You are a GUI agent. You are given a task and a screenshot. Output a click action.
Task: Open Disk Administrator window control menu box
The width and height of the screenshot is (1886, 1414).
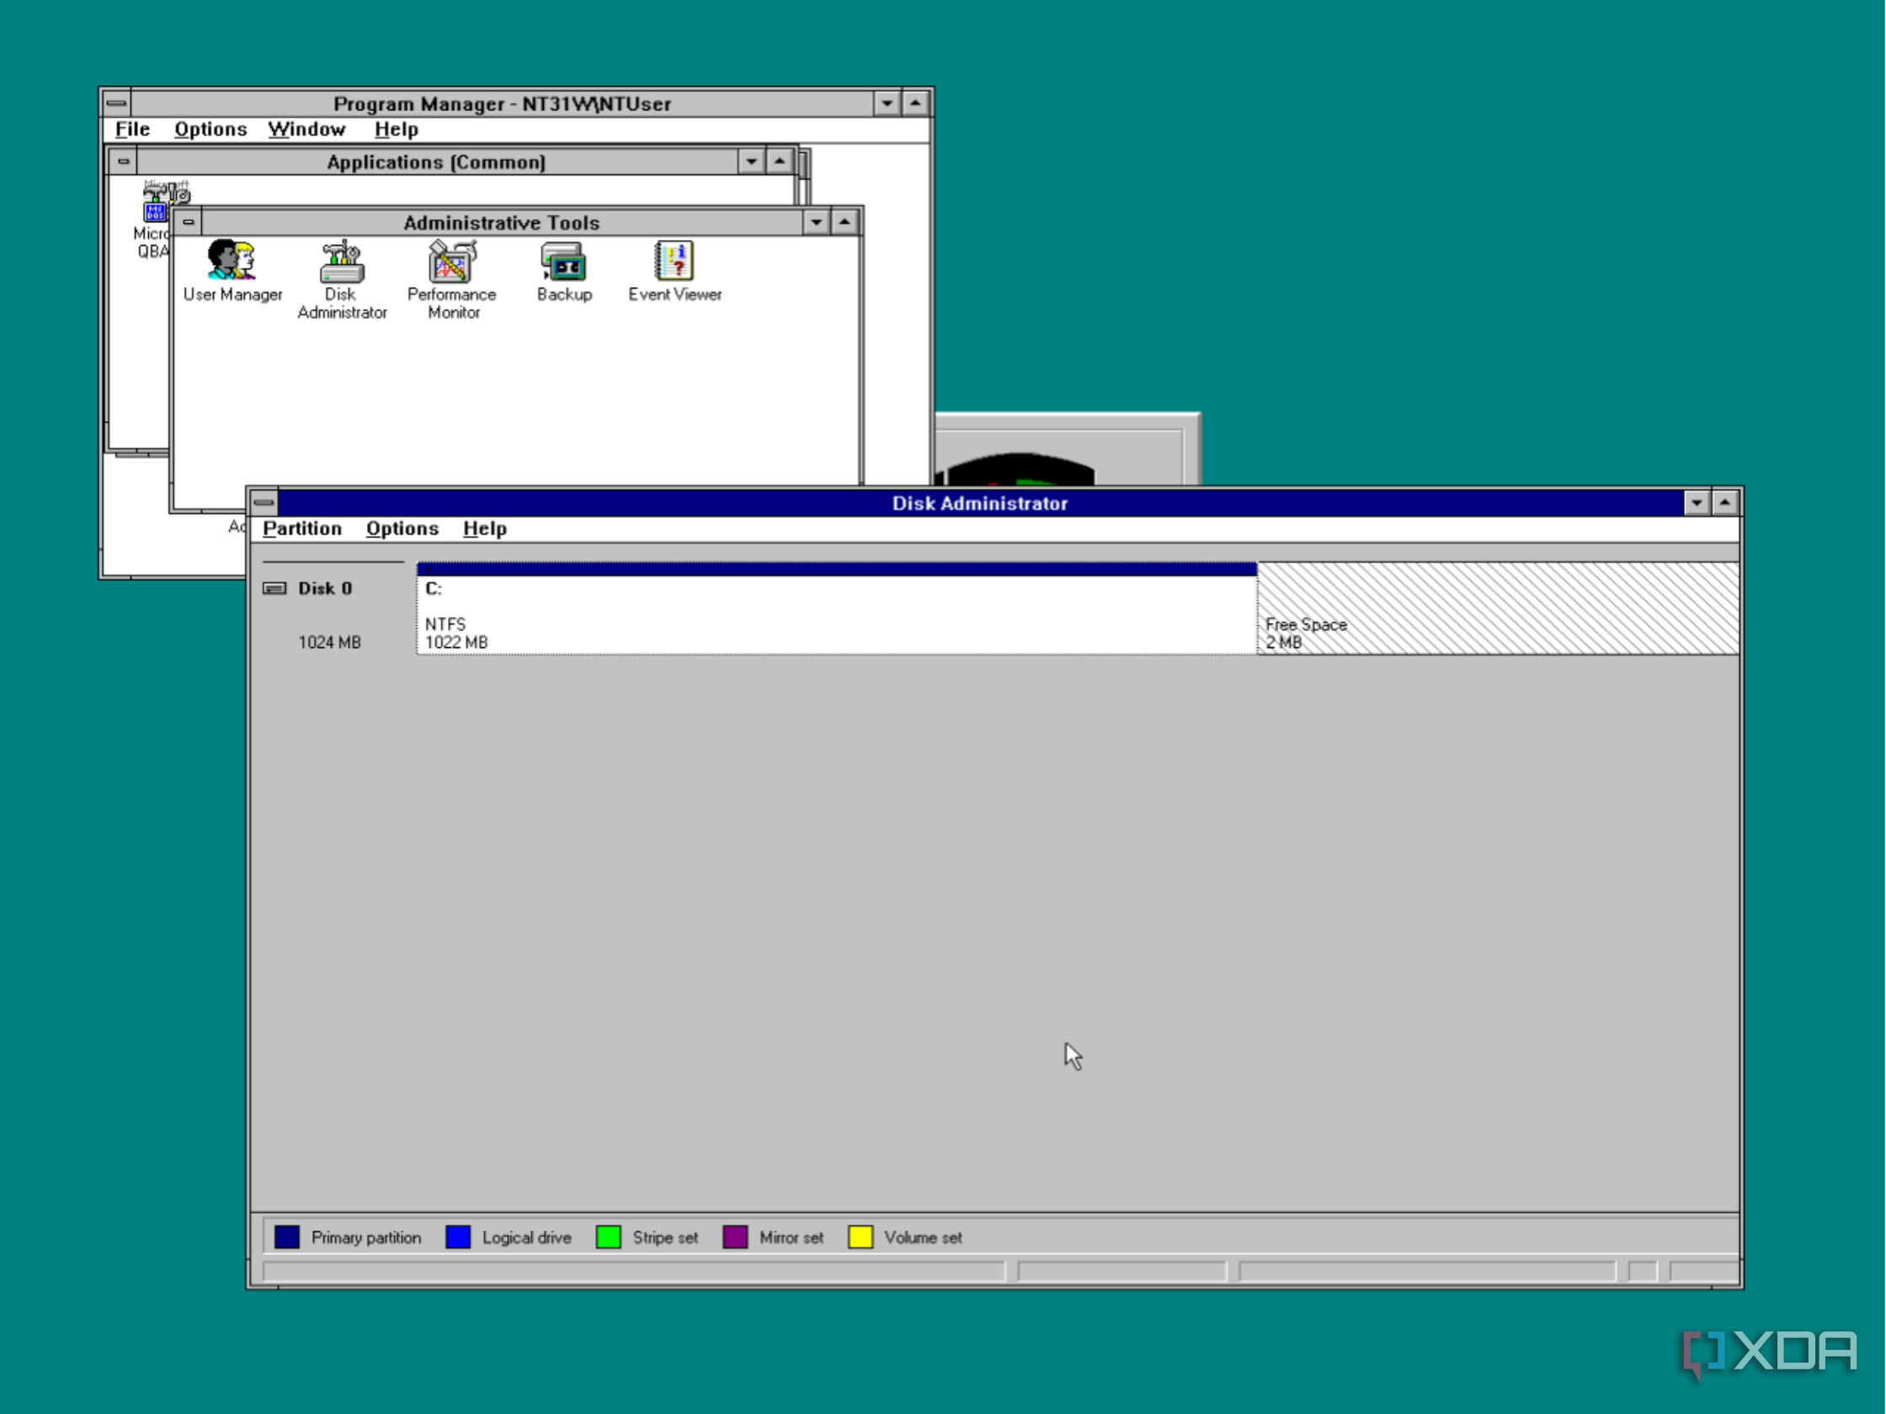click(264, 502)
